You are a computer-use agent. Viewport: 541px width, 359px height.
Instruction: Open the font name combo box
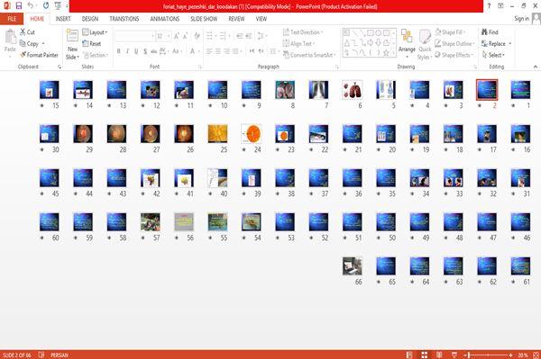coord(134,36)
